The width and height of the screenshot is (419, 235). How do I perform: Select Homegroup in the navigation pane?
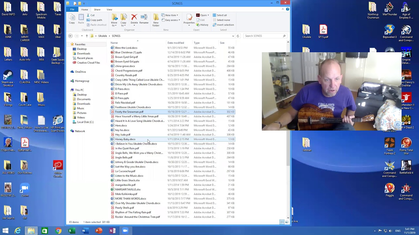pos(80,81)
